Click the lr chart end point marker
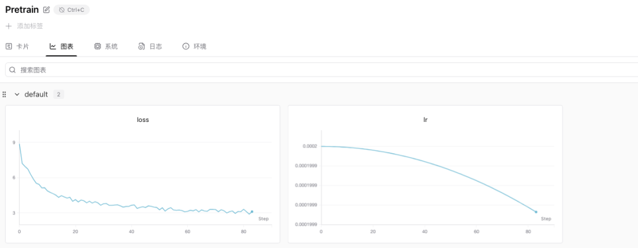 pos(536,212)
